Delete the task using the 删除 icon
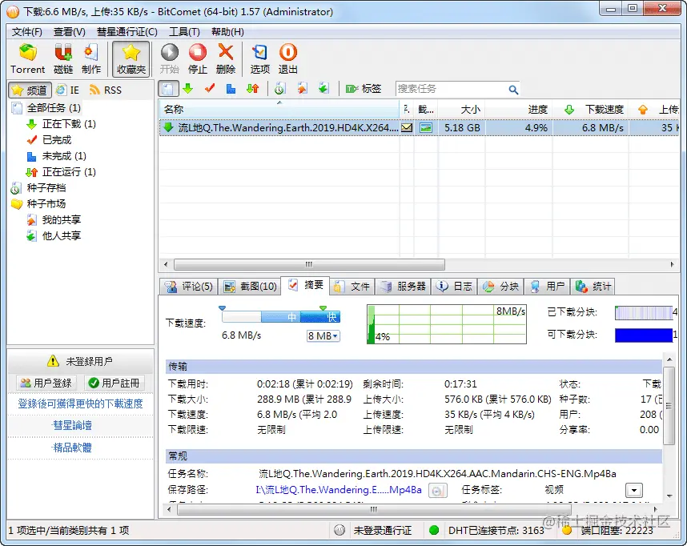The image size is (687, 546). coord(226,58)
